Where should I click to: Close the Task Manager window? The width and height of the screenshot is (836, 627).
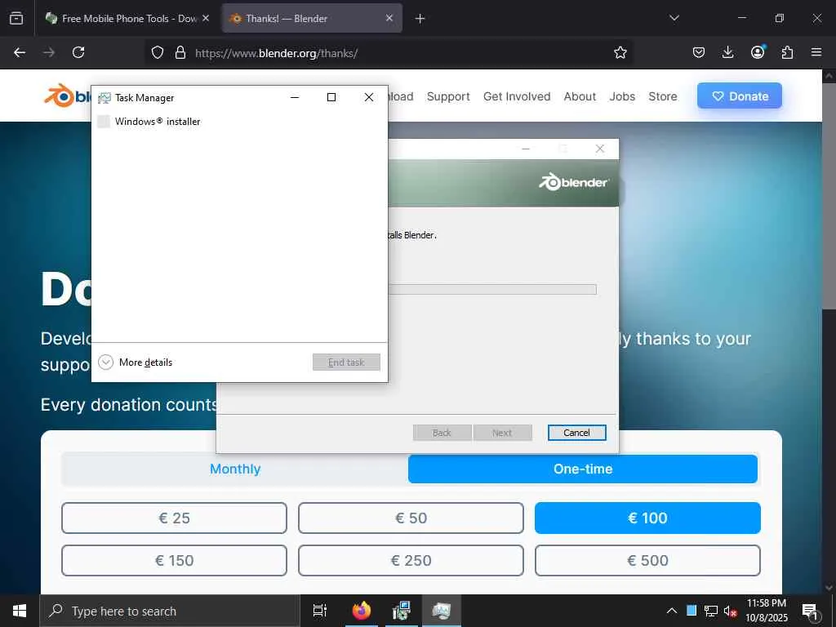[368, 97]
